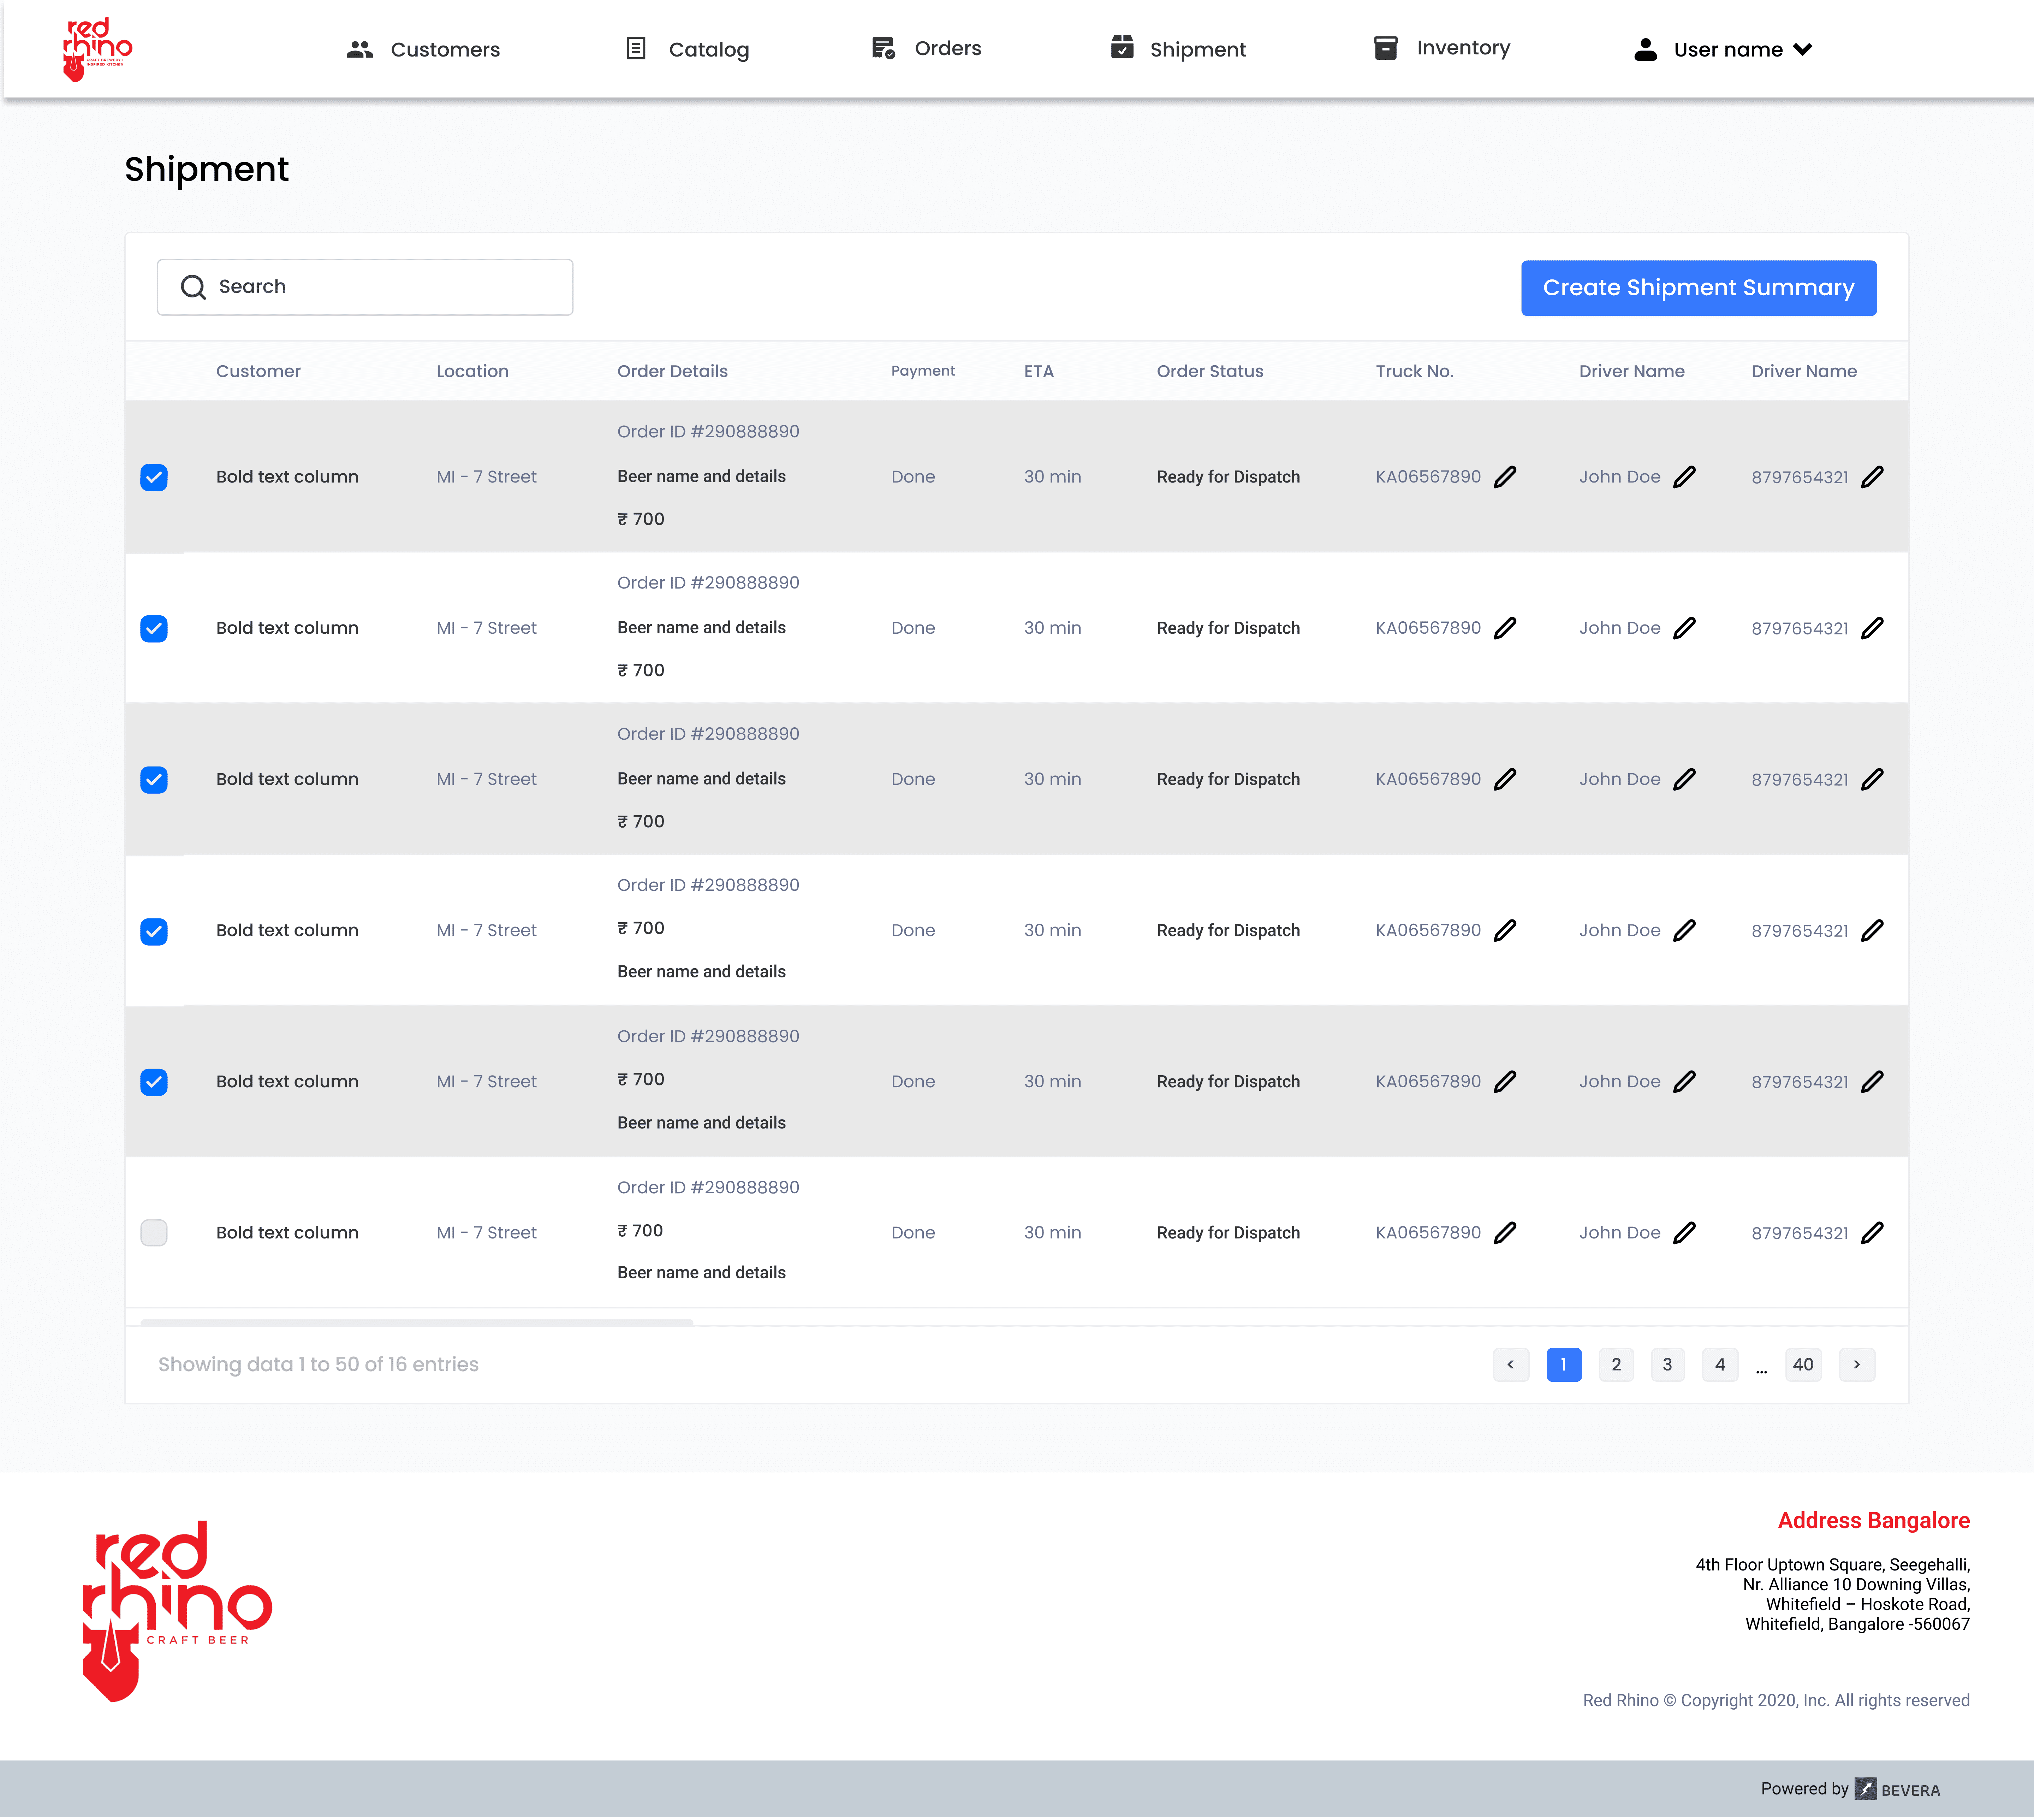Uncheck the first row's checkbox
This screenshot has height=1817, width=2034.
[154, 477]
